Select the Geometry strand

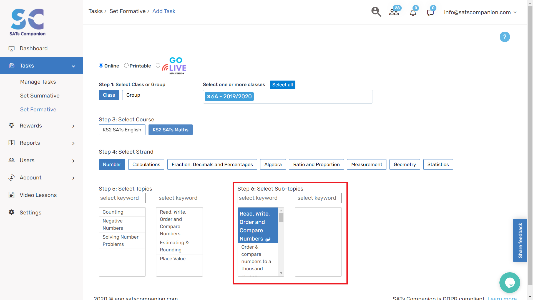[405, 164]
